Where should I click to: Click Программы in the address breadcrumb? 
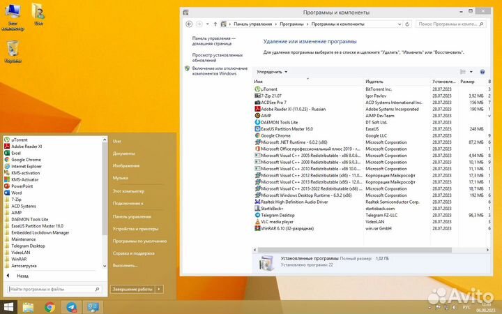[x=291, y=24]
